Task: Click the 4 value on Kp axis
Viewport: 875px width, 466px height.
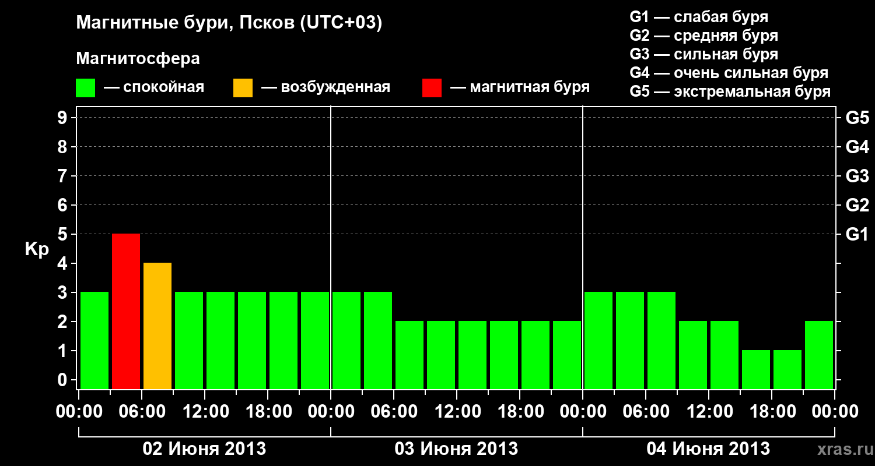Action: tap(64, 263)
